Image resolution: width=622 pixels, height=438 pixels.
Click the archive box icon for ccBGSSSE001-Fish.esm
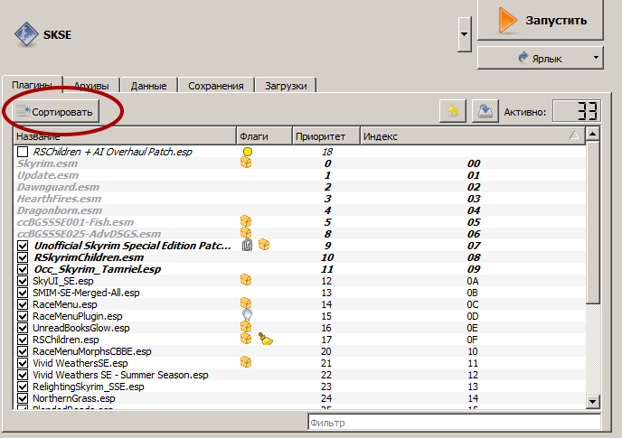(x=246, y=221)
